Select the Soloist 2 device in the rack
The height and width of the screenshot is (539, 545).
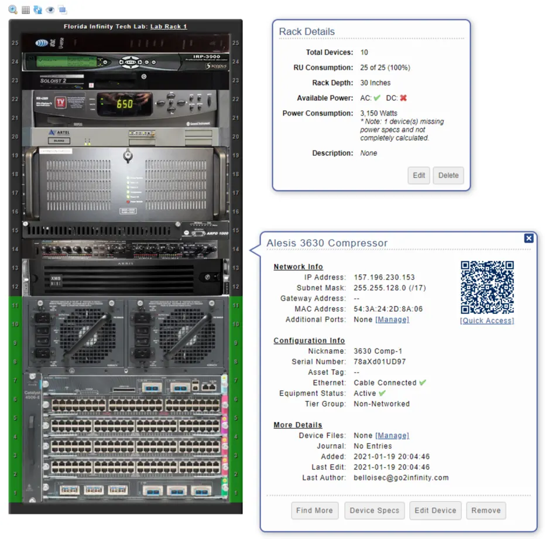(x=125, y=80)
